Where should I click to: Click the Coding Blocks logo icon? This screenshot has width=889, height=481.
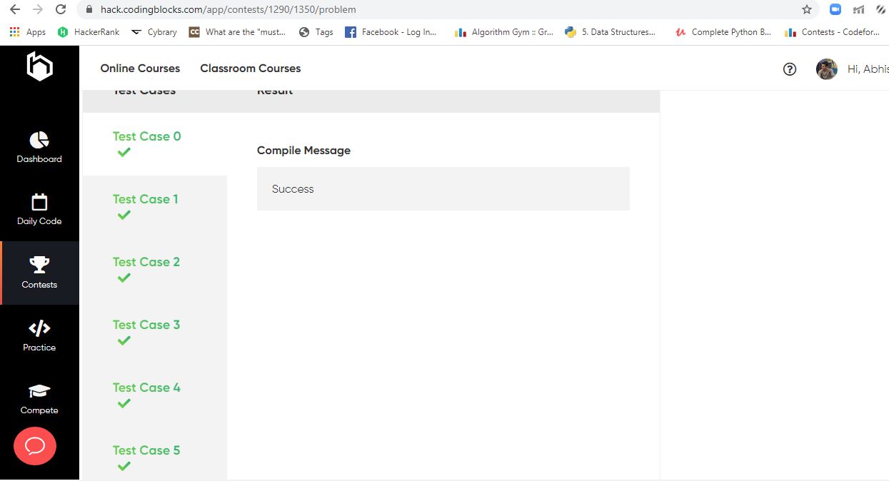(39, 66)
